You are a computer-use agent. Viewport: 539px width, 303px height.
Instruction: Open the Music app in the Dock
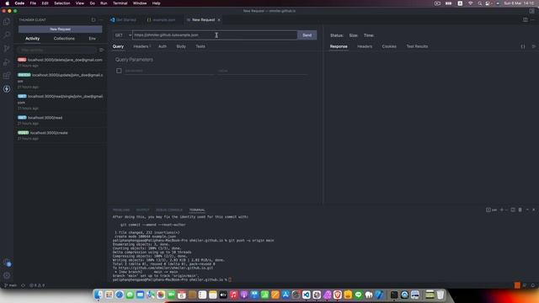(x=234, y=295)
